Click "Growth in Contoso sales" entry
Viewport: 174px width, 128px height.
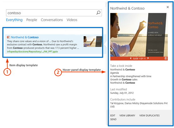click(x=124, y=80)
